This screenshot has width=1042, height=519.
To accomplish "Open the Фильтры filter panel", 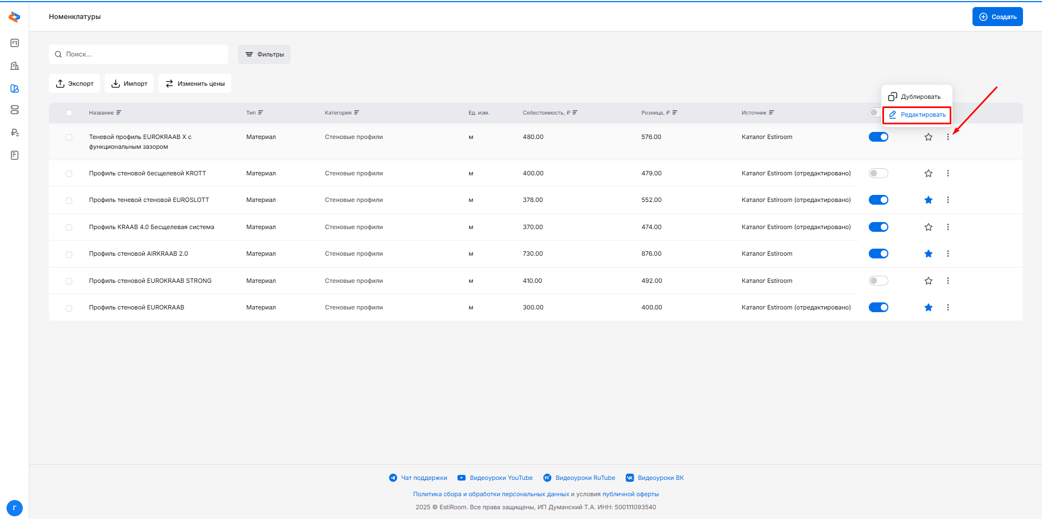I will coord(264,54).
